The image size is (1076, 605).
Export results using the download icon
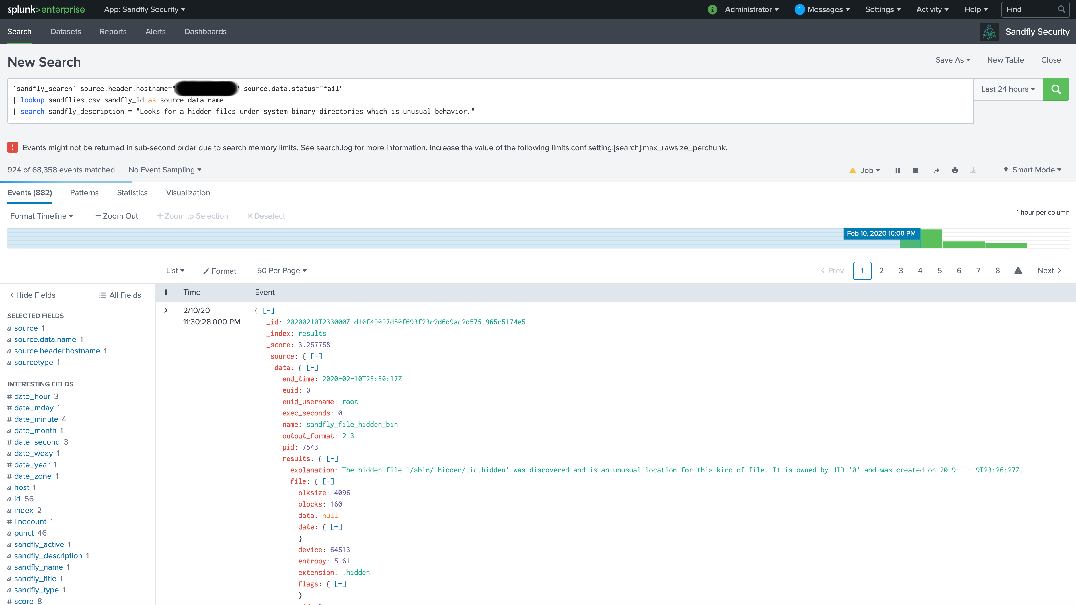(x=973, y=170)
